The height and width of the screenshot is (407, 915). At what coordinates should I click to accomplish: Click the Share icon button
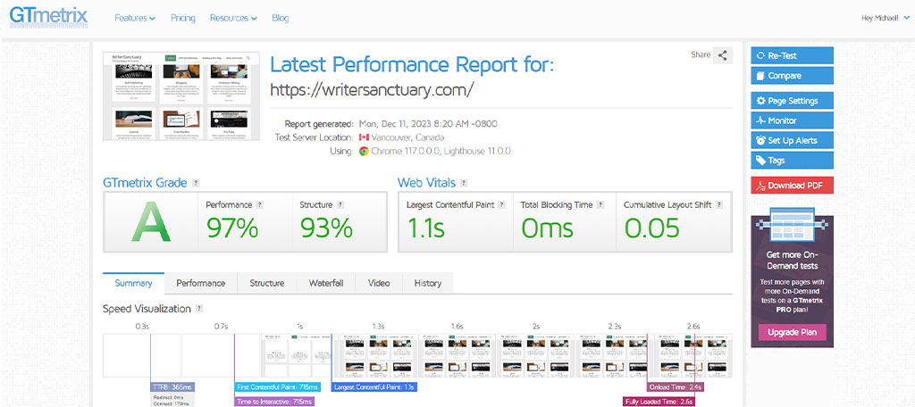[x=722, y=55]
